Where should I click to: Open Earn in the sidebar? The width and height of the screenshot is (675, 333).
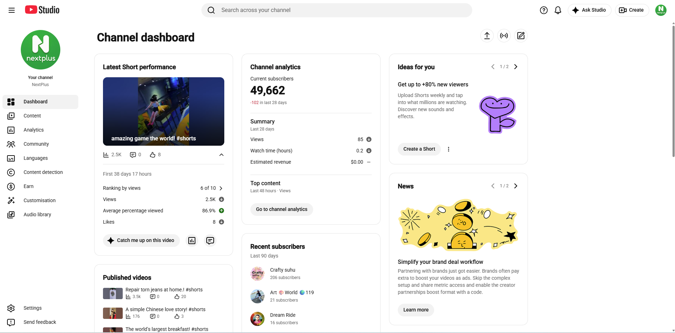(x=41, y=187)
